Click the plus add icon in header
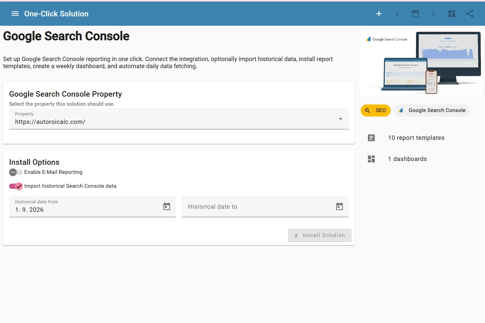The image size is (485, 323). coord(379,14)
